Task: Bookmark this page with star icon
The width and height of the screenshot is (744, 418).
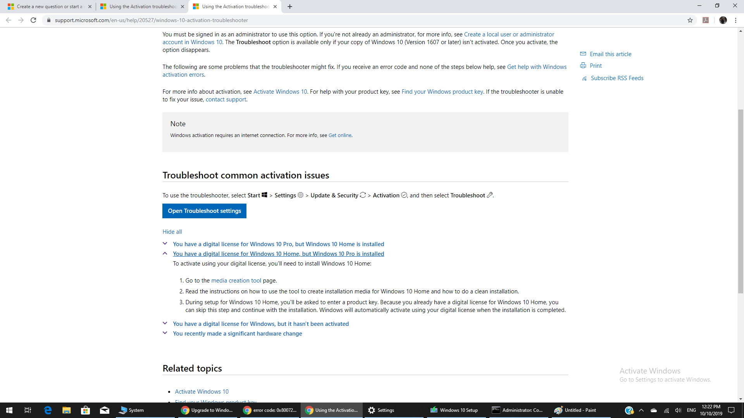Action: [690, 20]
